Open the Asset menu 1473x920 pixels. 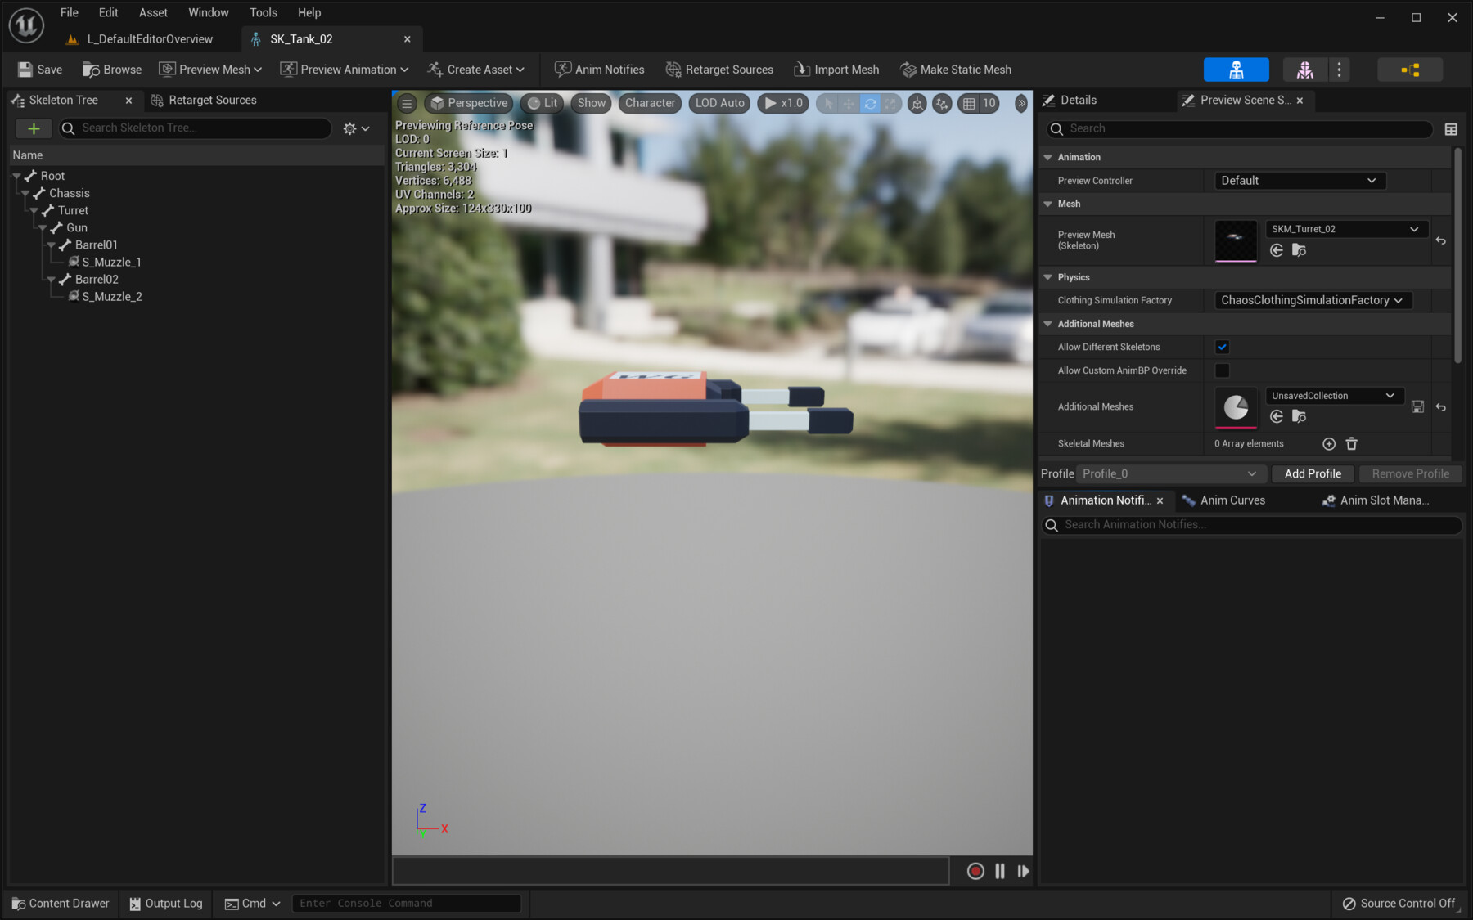153,13
